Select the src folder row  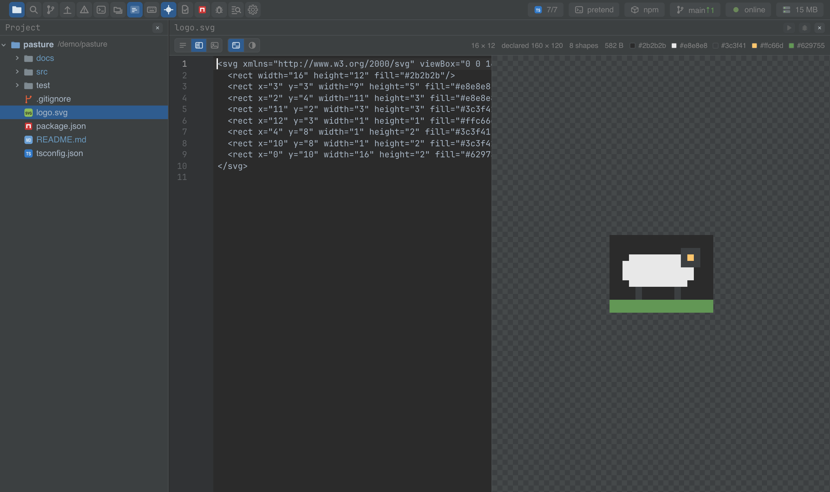84,72
